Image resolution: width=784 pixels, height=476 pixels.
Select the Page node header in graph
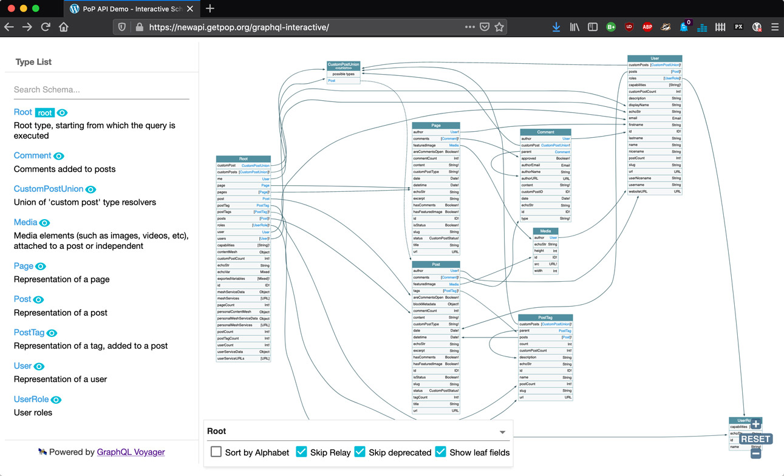[436, 126]
